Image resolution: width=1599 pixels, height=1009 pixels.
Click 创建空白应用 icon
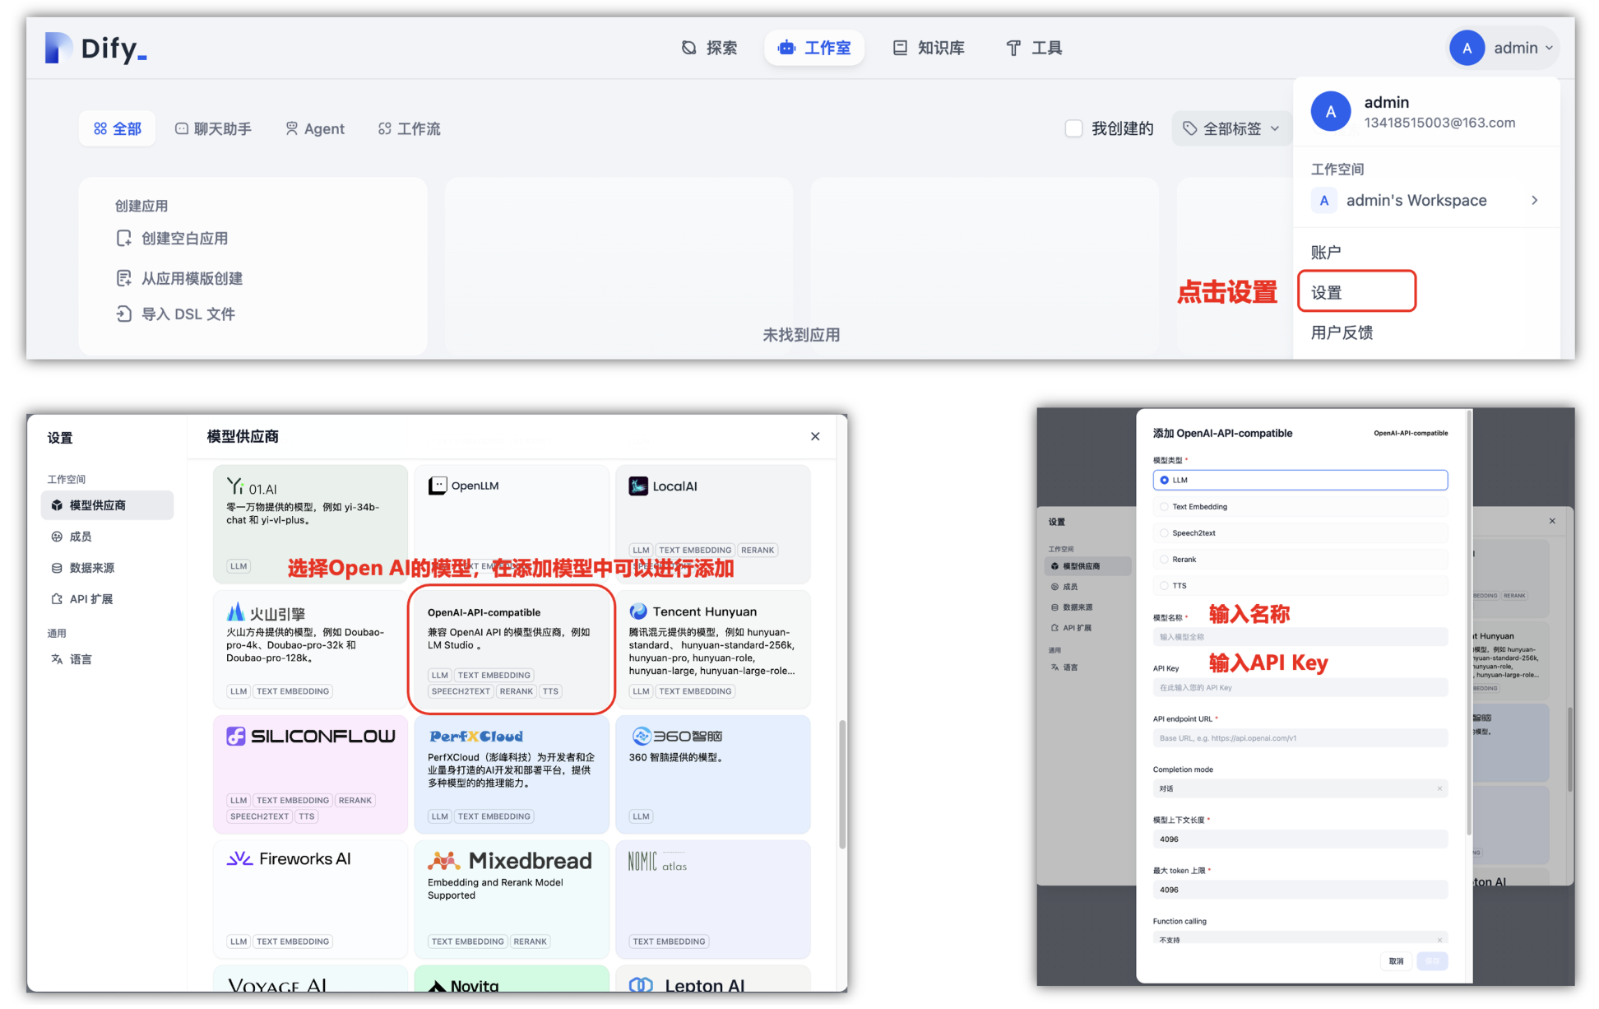tap(123, 238)
